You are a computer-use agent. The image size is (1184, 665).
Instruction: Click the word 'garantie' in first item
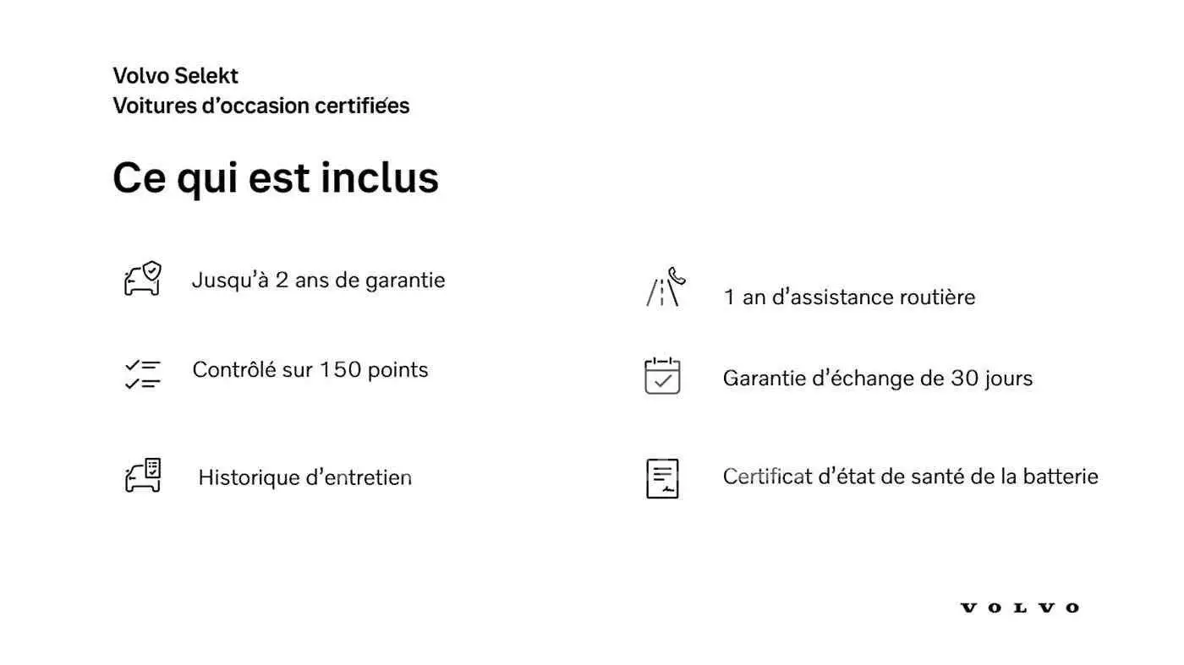405,281
